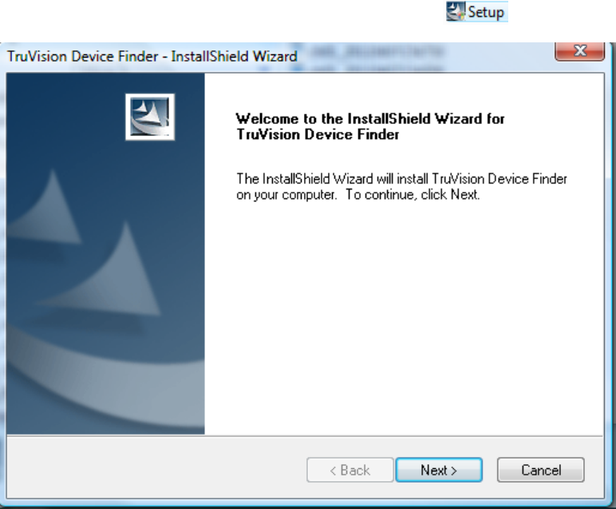Screen dimensions: 616x509
Task: Click bold "TruVision Device Finder" heading line
Action: (318, 134)
